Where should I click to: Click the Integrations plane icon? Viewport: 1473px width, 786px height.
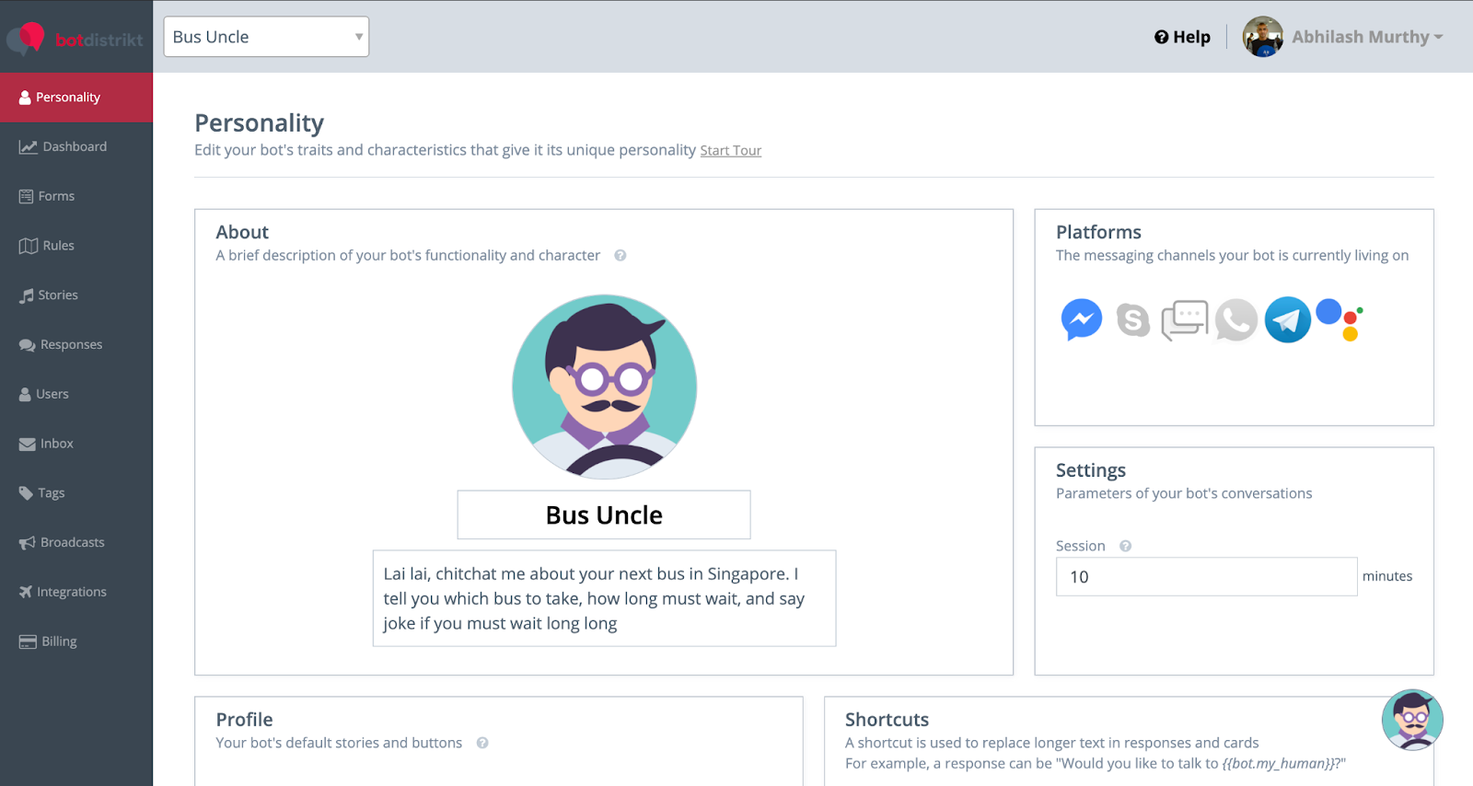[x=26, y=592]
